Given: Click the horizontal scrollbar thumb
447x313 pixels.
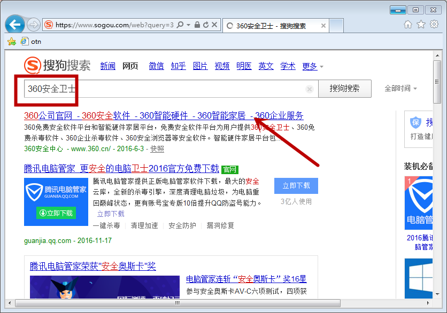Looking at the screenshot, I should pyautogui.click(x=178, y=303).
